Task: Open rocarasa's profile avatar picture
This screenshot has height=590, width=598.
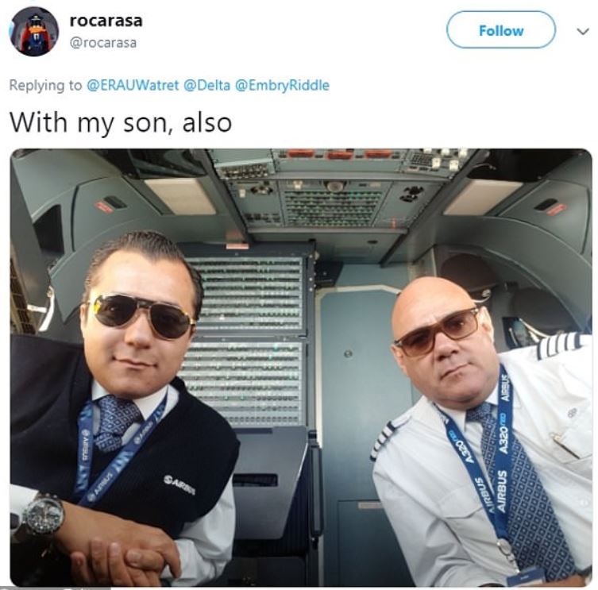Action: click(x=33, y=31)
